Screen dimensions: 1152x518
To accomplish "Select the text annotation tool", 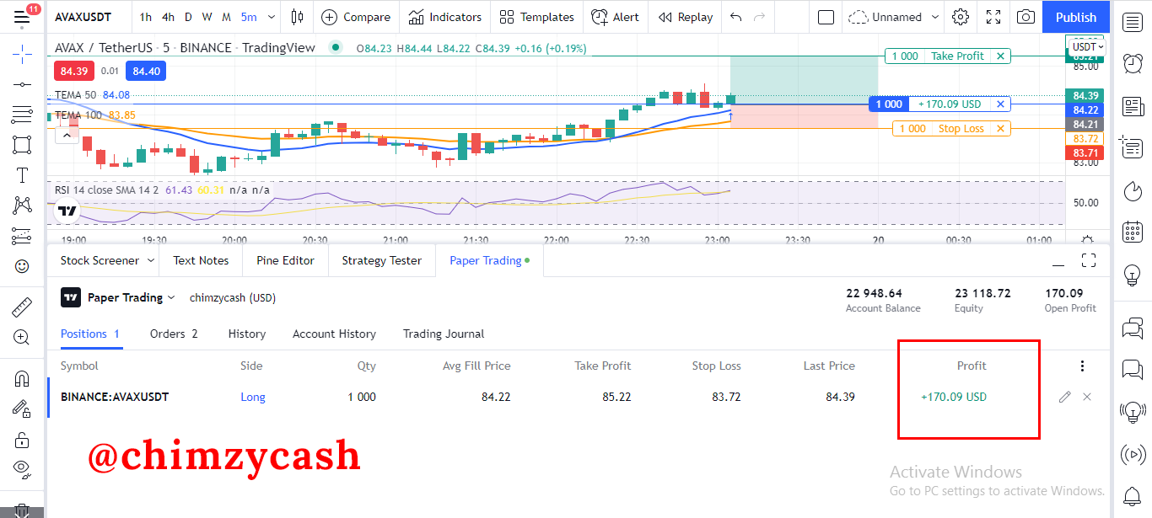I will click(x=22, y=175).
